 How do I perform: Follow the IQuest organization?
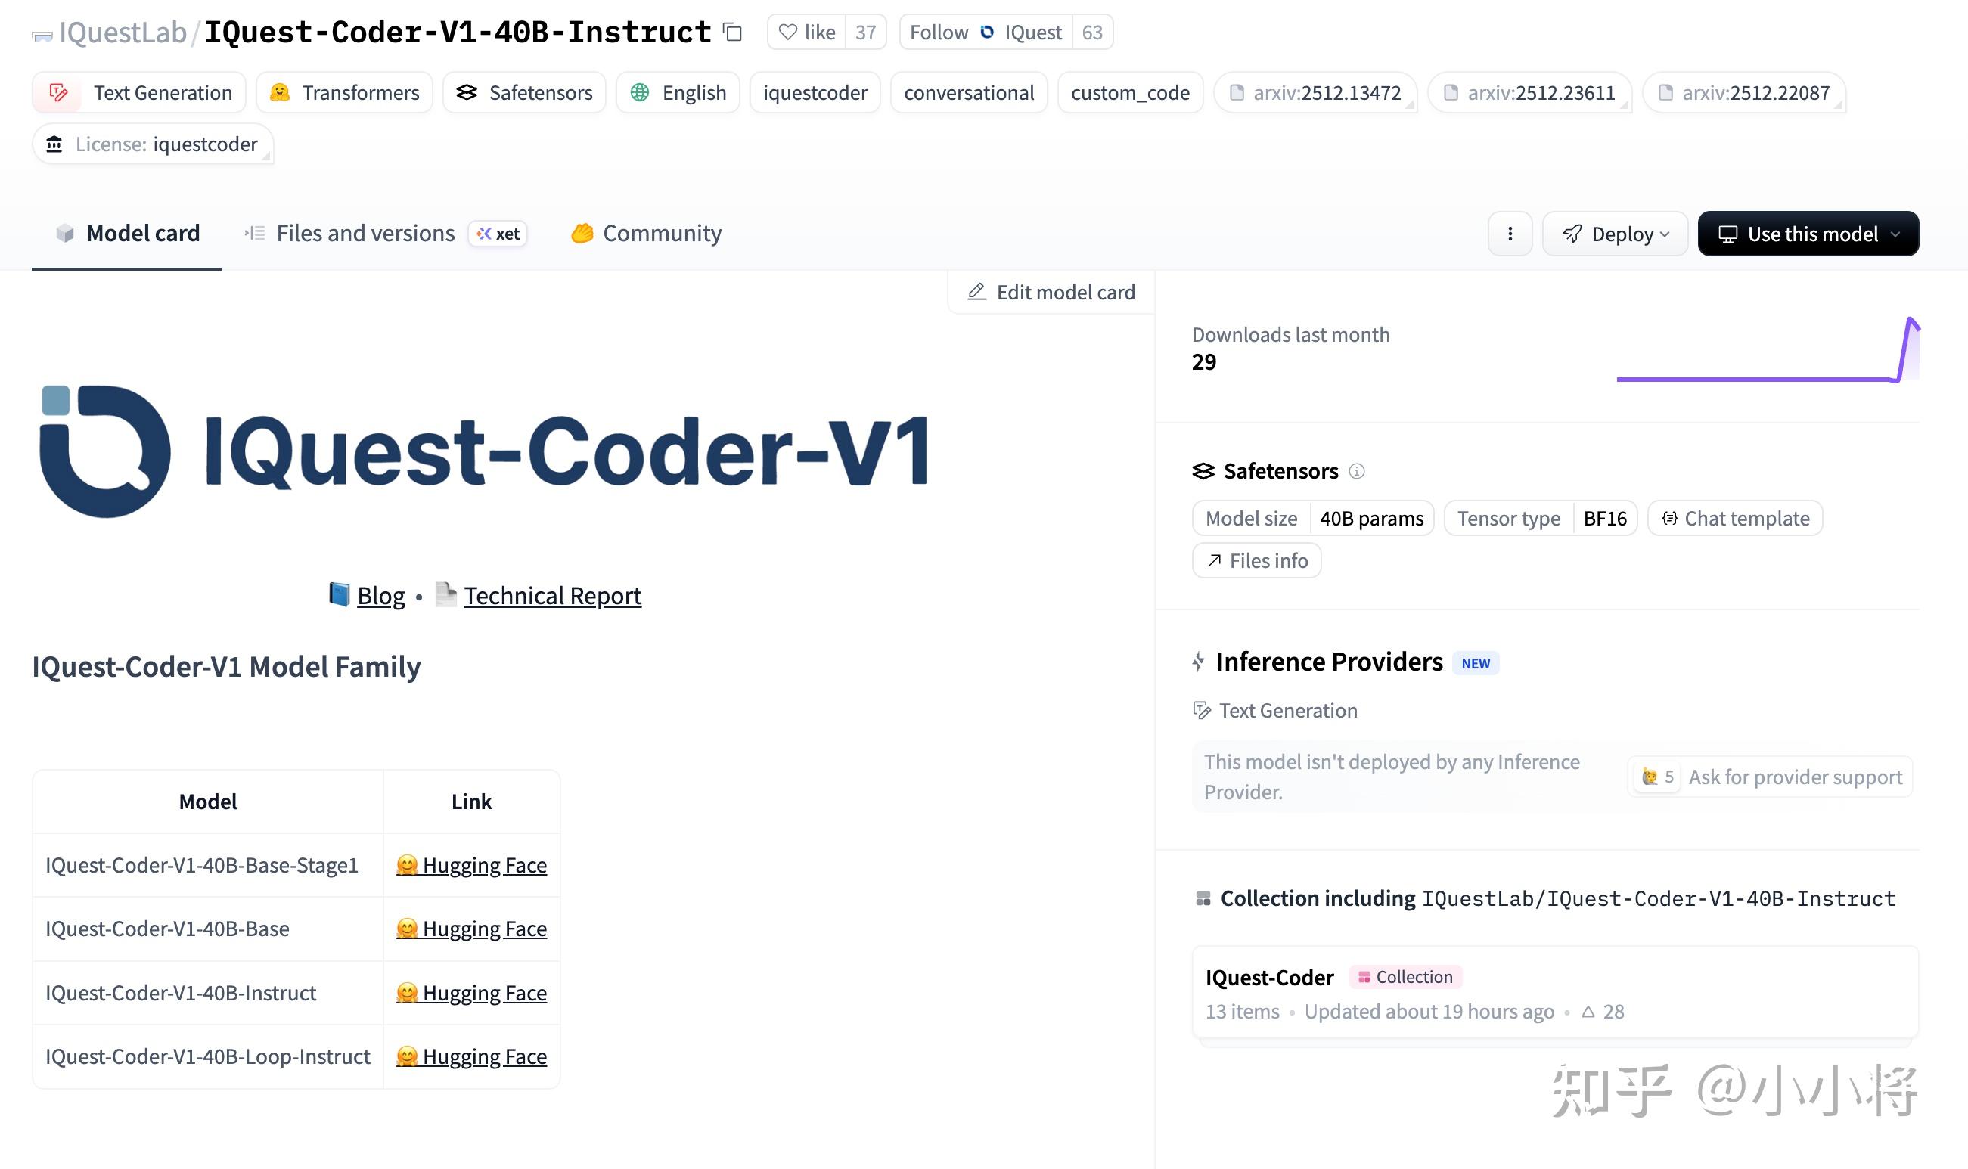(x=985, y=33)
